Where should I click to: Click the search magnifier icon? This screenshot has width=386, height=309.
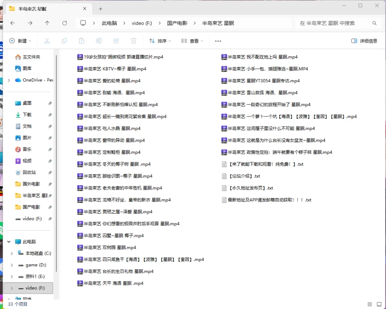tap(374, 23)
